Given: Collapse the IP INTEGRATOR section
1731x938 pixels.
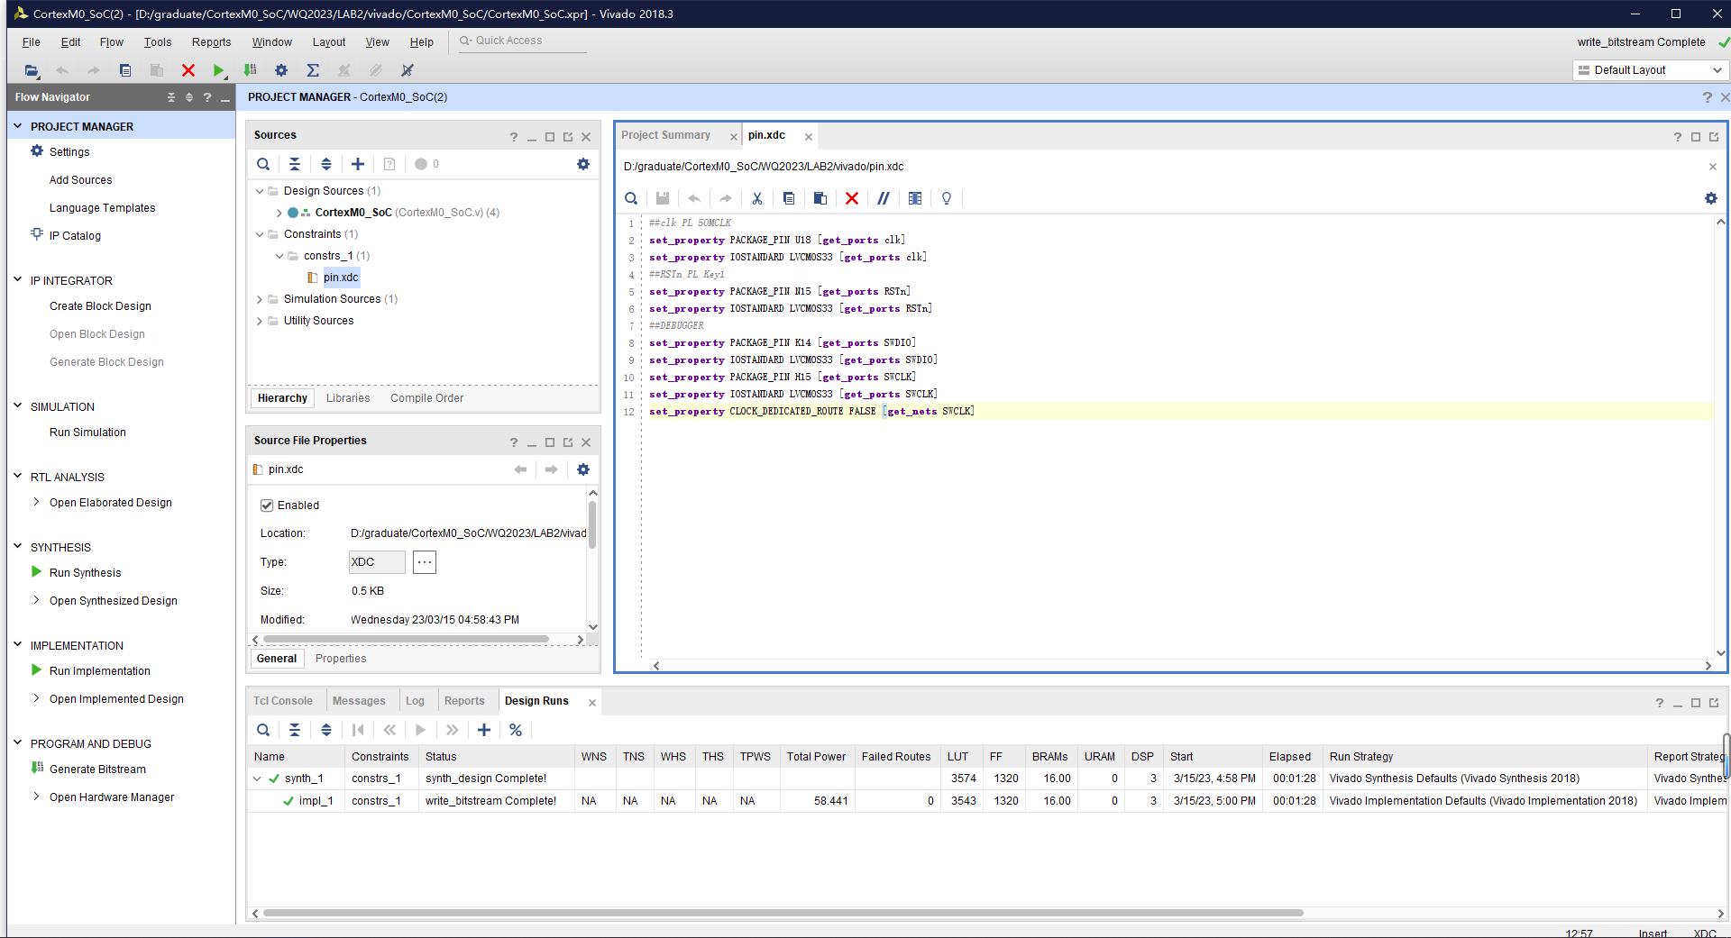Looking at the screenshot, I should coord(17,280).
